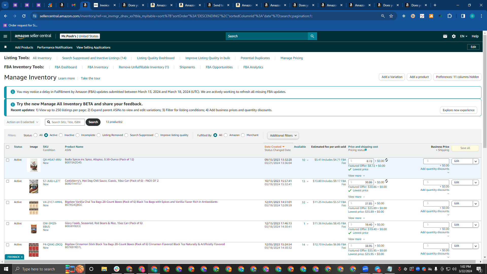Click Explore new experience button
Image resolution: width=487 pixels, height=274 pixels.
click(x=459, y=110)
